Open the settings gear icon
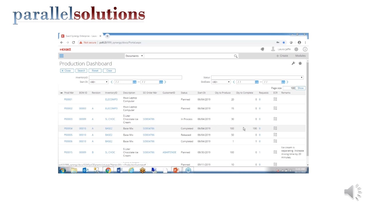 pos(296,49)
